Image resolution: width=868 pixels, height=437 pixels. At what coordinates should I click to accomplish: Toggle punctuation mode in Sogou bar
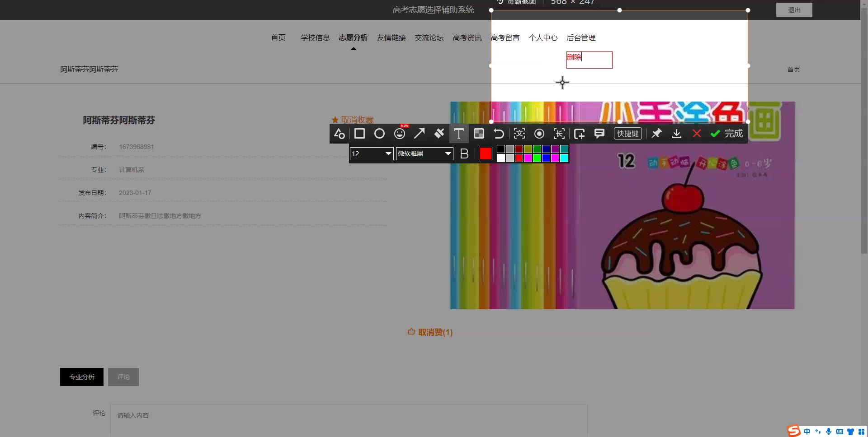click(818, 432)
